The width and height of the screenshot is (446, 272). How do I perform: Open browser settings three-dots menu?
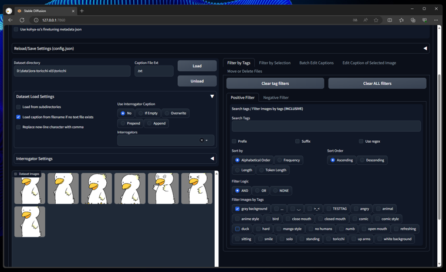point(436,20)
